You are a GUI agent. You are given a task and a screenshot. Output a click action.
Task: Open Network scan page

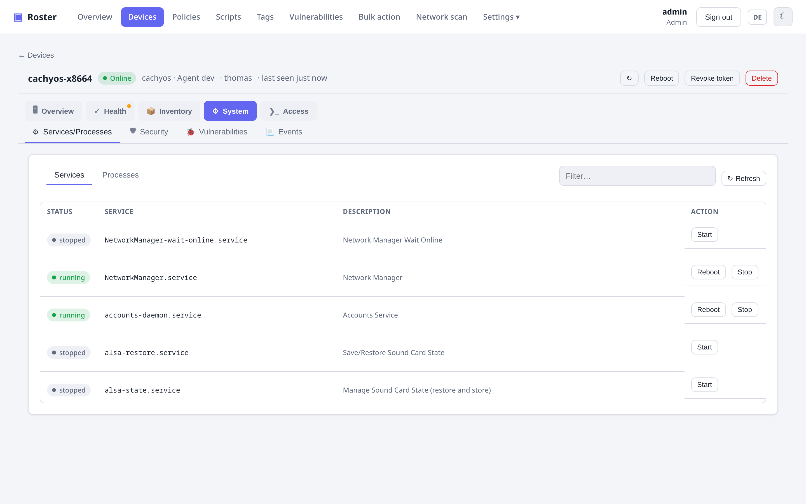441,17
